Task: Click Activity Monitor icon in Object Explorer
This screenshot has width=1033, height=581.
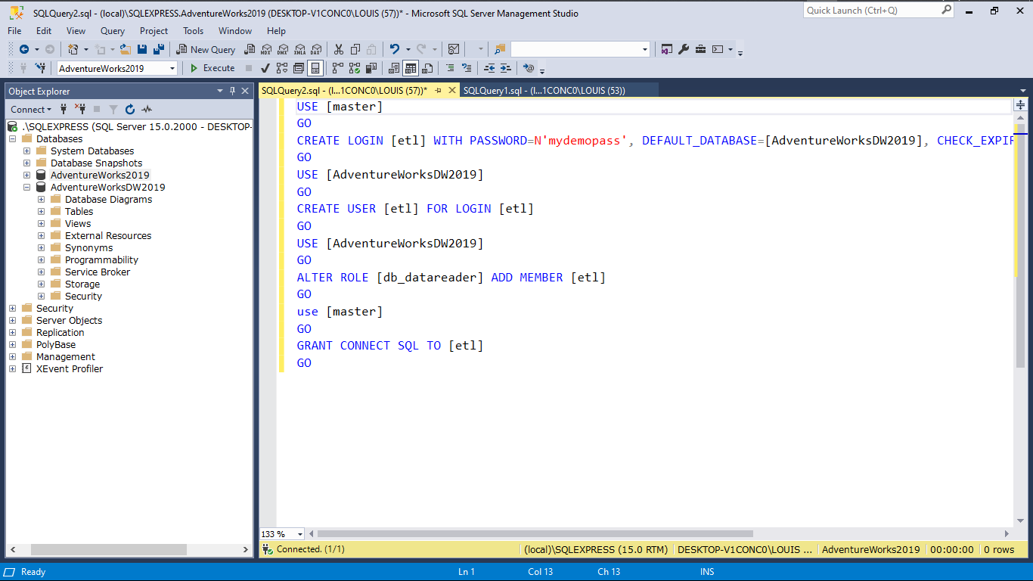Action: tap(146, 109)
